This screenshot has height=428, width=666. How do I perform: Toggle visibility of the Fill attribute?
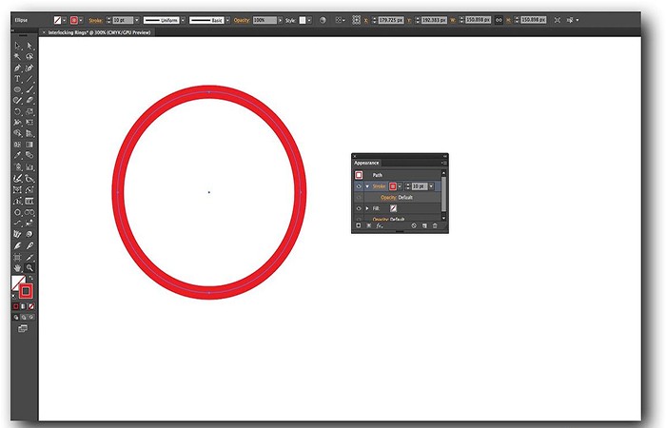tap(359, 207)
